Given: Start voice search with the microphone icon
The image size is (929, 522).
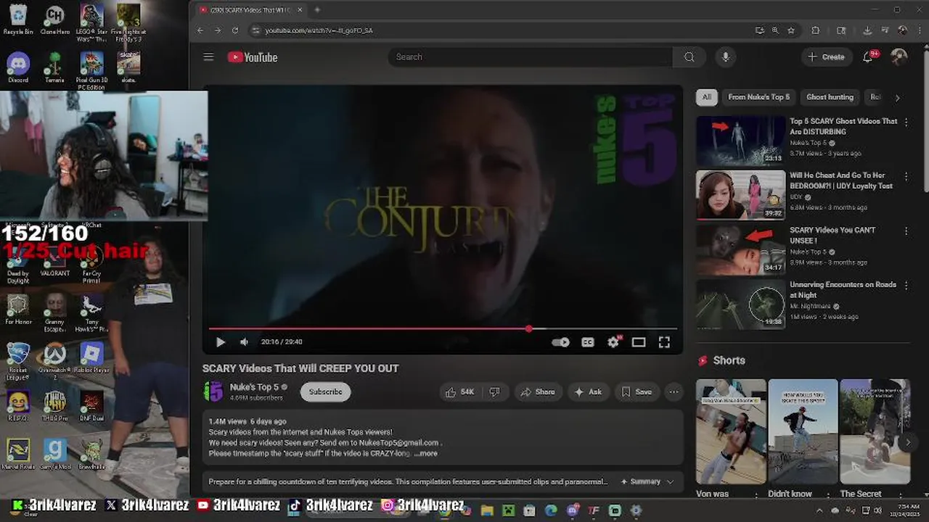Looking at the screenshot, I should pyautogui.click(x=725, y=57).
